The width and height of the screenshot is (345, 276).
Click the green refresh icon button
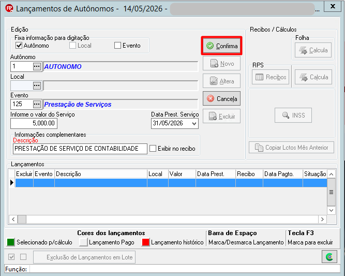pos(329,257)
